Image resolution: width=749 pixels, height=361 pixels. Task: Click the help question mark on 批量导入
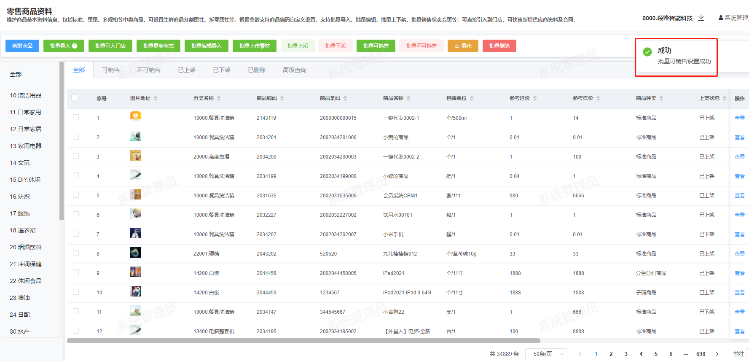coord(75,46)
